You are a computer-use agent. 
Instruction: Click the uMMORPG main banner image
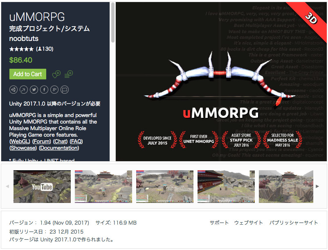(x=221, y=81)
